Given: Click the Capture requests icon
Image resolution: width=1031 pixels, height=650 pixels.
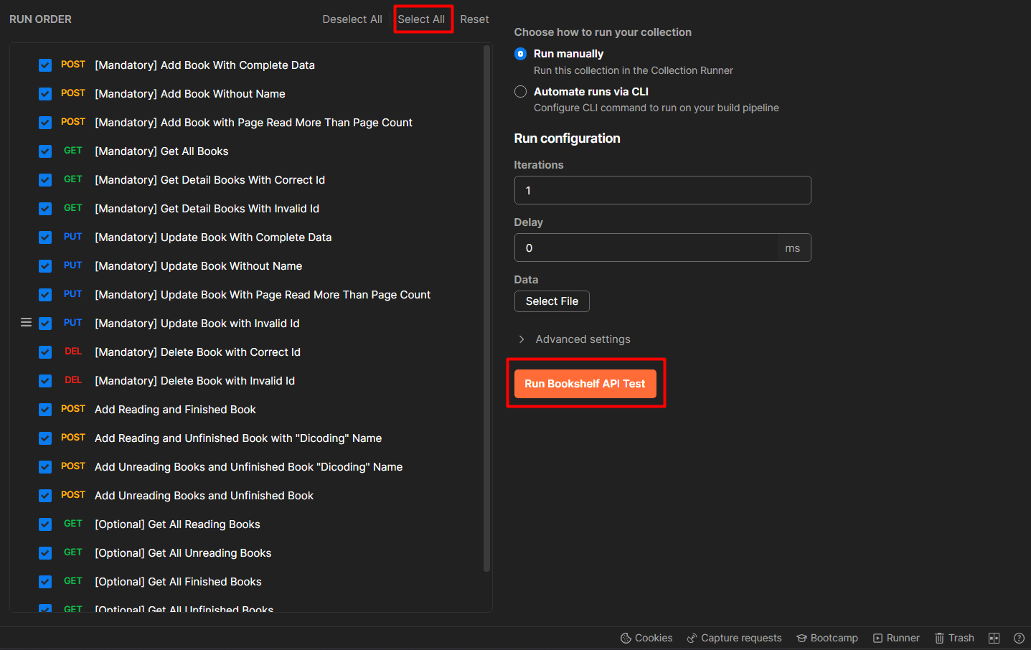Looking at the screenshot, I should pos(734,638).
